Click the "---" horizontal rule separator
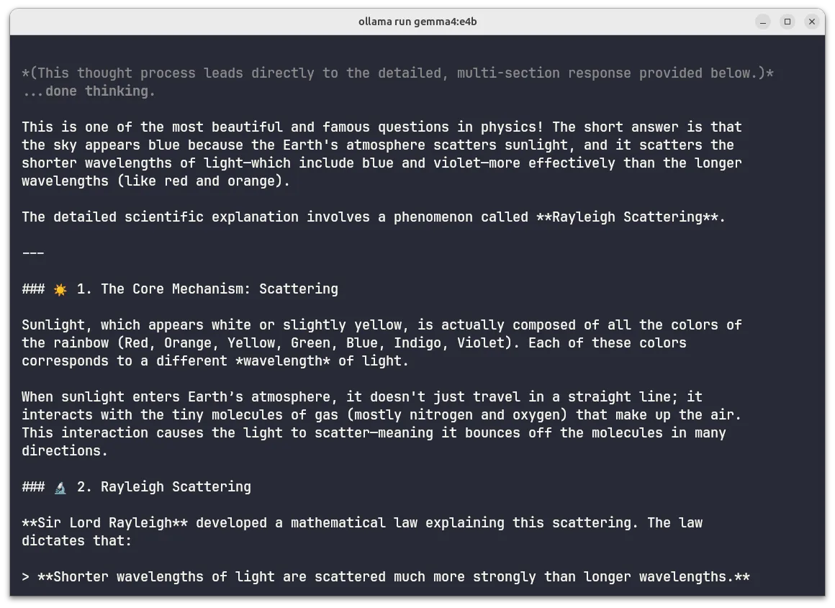Viewport: 835px width, 608px height. click(33, 253)
